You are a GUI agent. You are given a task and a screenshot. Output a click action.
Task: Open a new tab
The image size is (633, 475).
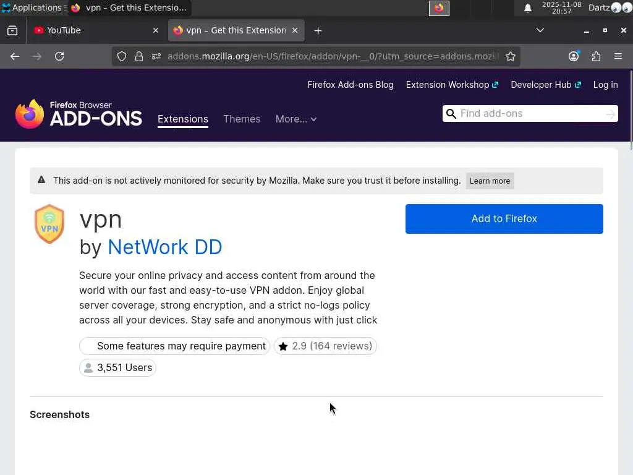[318, 31]
